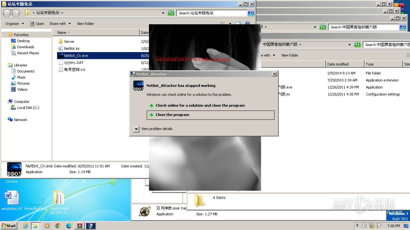Open Downloads in Favorites
Screen dimensions: 410x230
pyautogui.click(x=26, y=47)
